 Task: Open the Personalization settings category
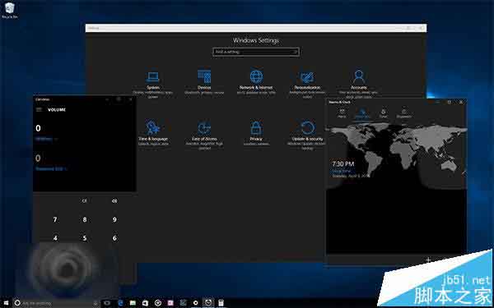coord(307,83)
